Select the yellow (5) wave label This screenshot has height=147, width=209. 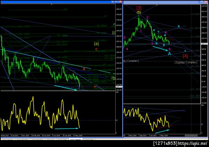tap(139, 13)
